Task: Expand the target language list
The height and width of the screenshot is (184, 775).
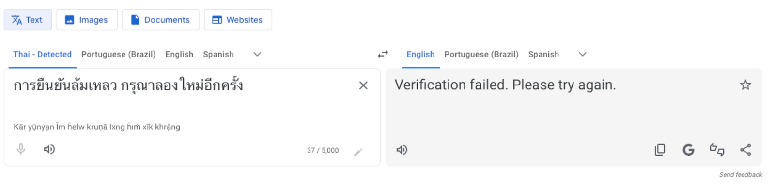Action: [x=583, y=55]
